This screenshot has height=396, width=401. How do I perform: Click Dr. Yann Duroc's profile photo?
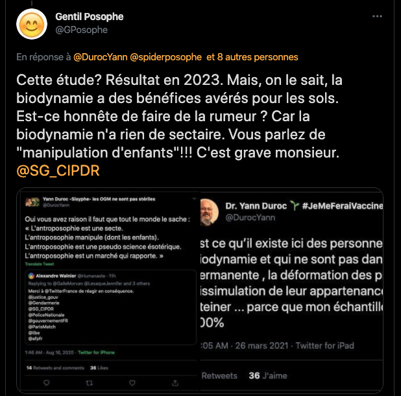(208, 211)
